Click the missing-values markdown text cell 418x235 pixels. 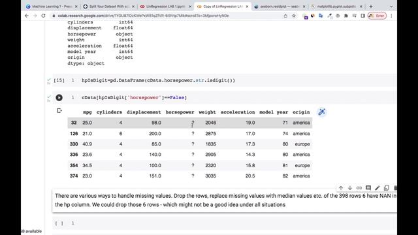pos(225,200)
